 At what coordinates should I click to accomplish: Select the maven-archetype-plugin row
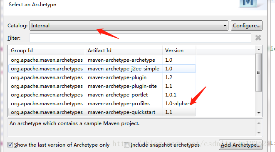tap(102, 77)
